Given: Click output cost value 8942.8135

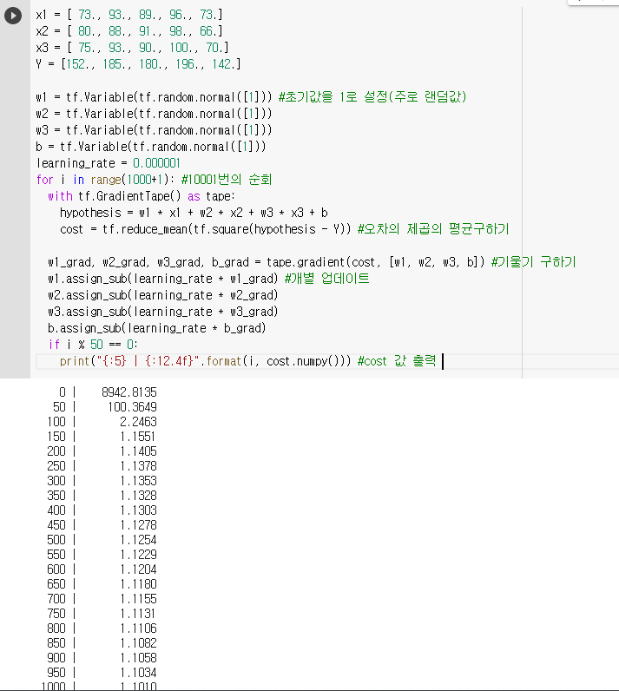Looking at the screenshot, I should pyautogui.click(x=129, y=392).
